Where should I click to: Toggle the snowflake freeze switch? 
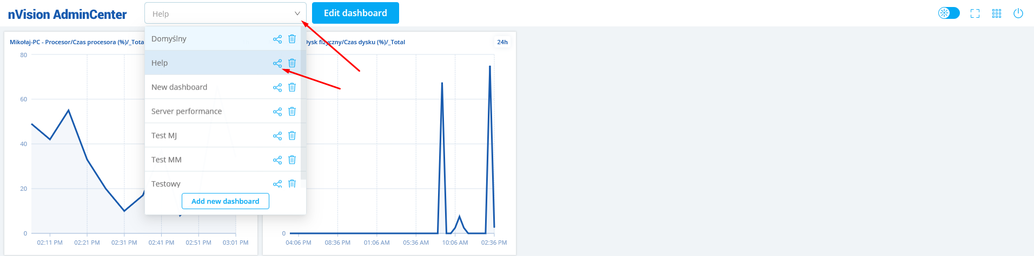click(x=949, y=13)
